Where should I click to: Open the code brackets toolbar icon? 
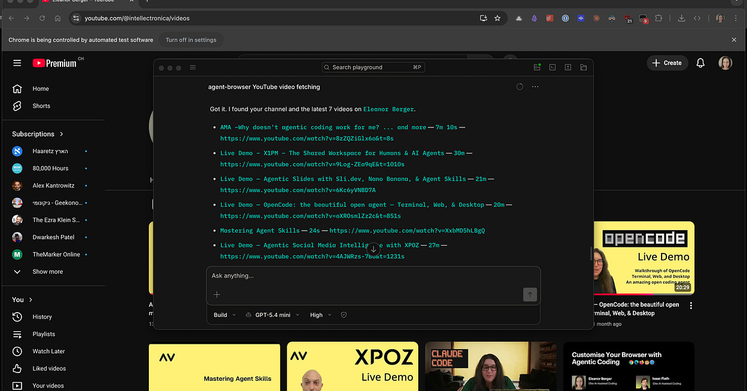(697, 19)
